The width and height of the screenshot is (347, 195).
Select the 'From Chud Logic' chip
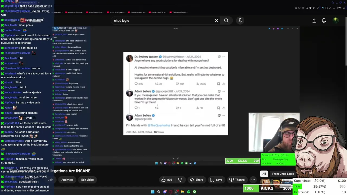pyautogui.click(x=283, y=174)
